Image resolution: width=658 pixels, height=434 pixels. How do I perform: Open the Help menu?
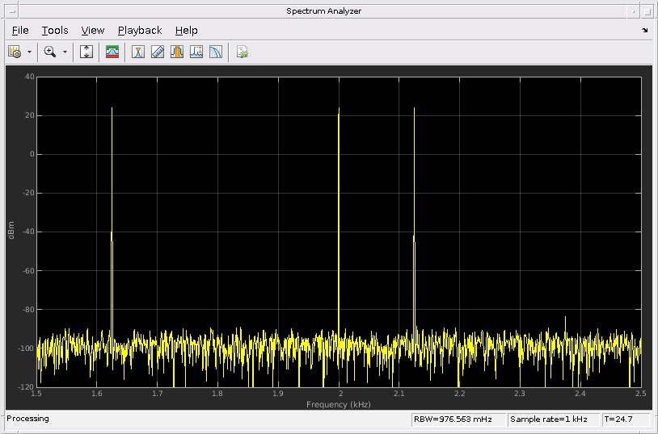coord(186,30)
